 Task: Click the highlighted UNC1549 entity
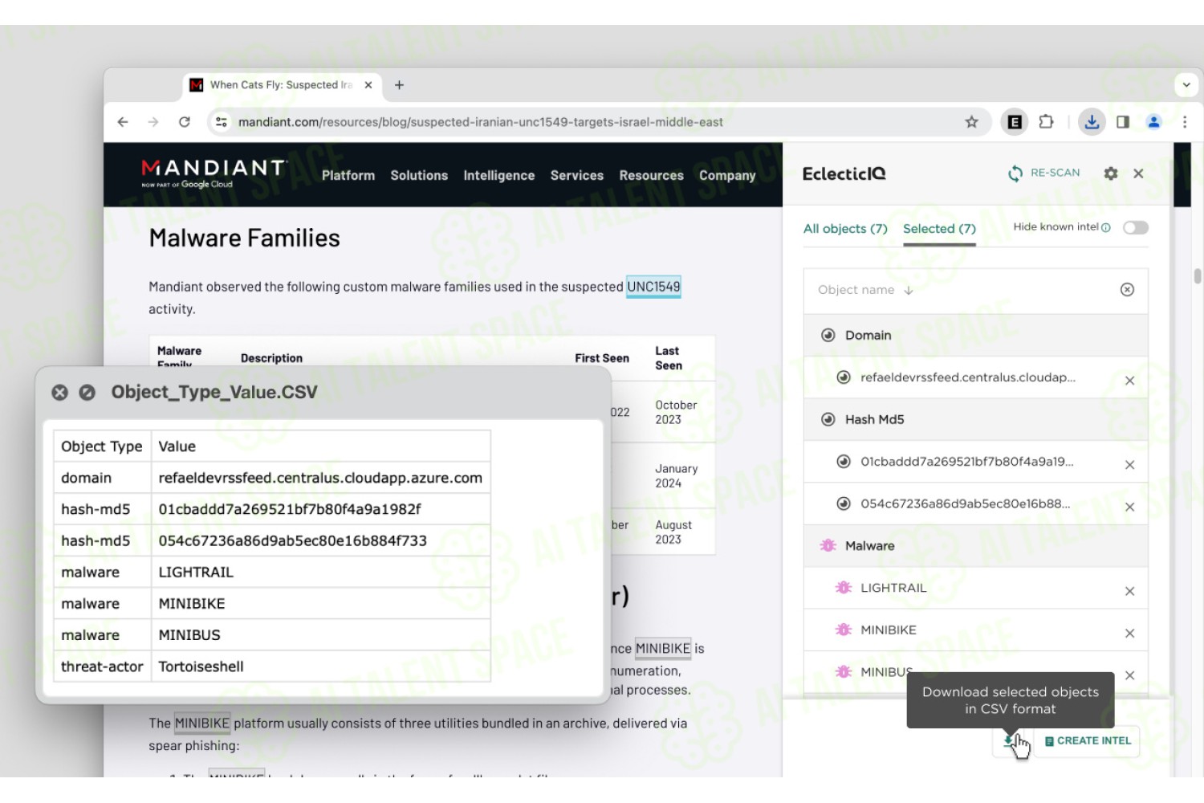[x=653, y=287]
